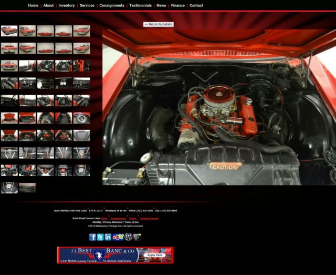Click the Customer Service email link
This screenshot has width=336, height=275.
[149, 218]
